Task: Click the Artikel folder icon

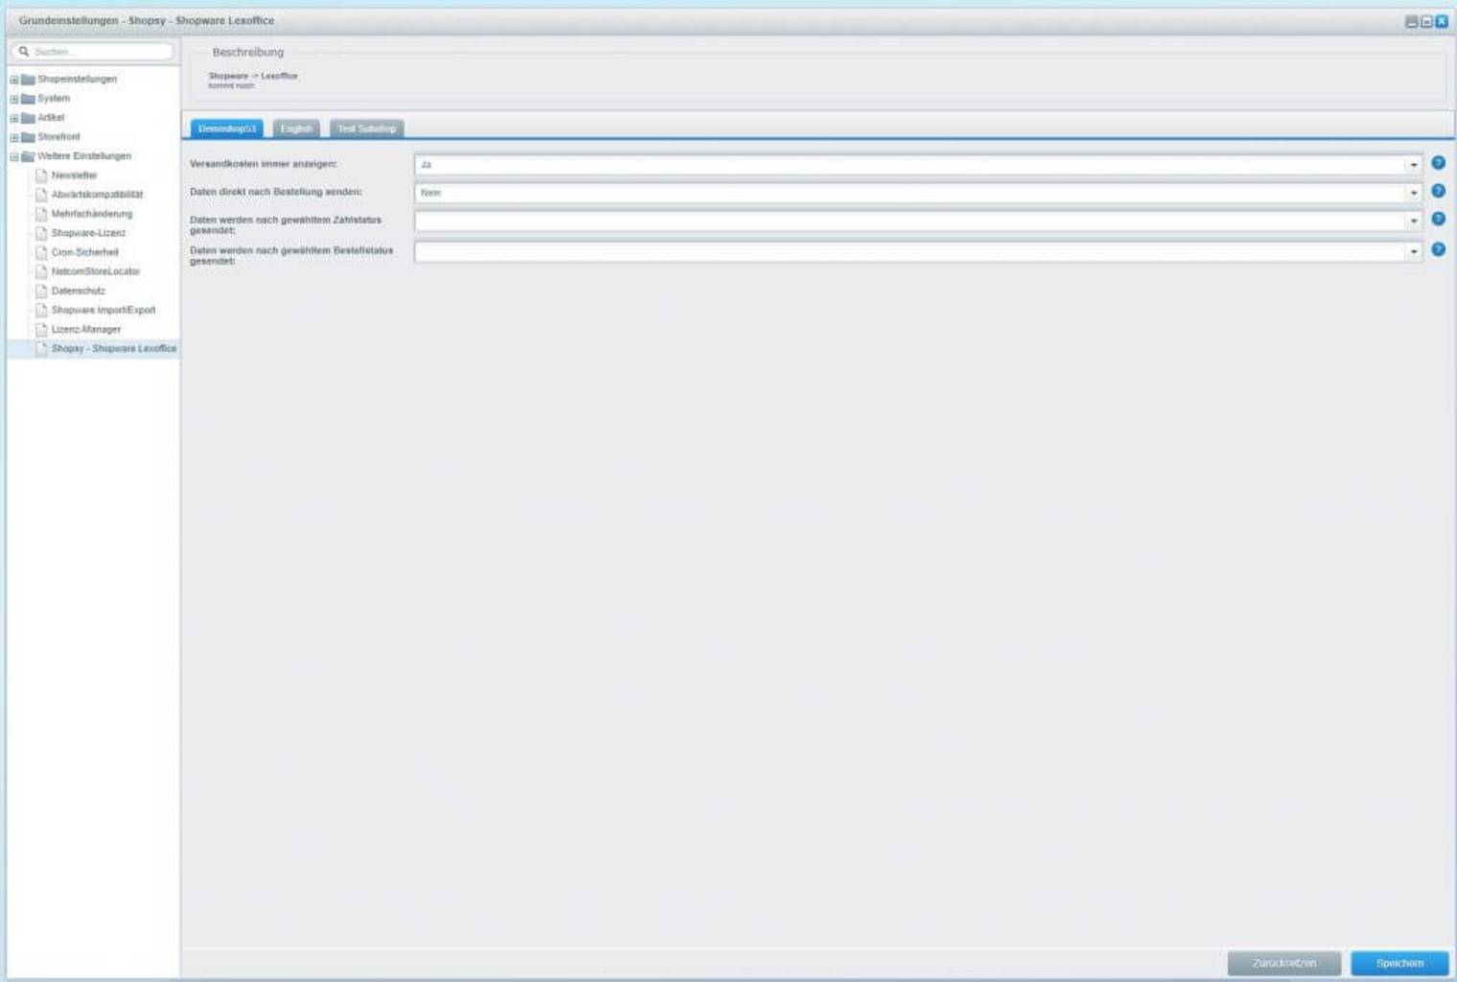Action: tap(28, 118)
